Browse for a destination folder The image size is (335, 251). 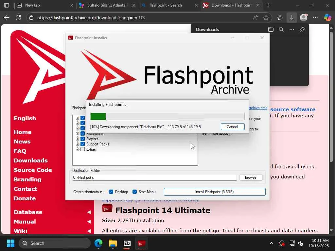(x=251, y=177)
